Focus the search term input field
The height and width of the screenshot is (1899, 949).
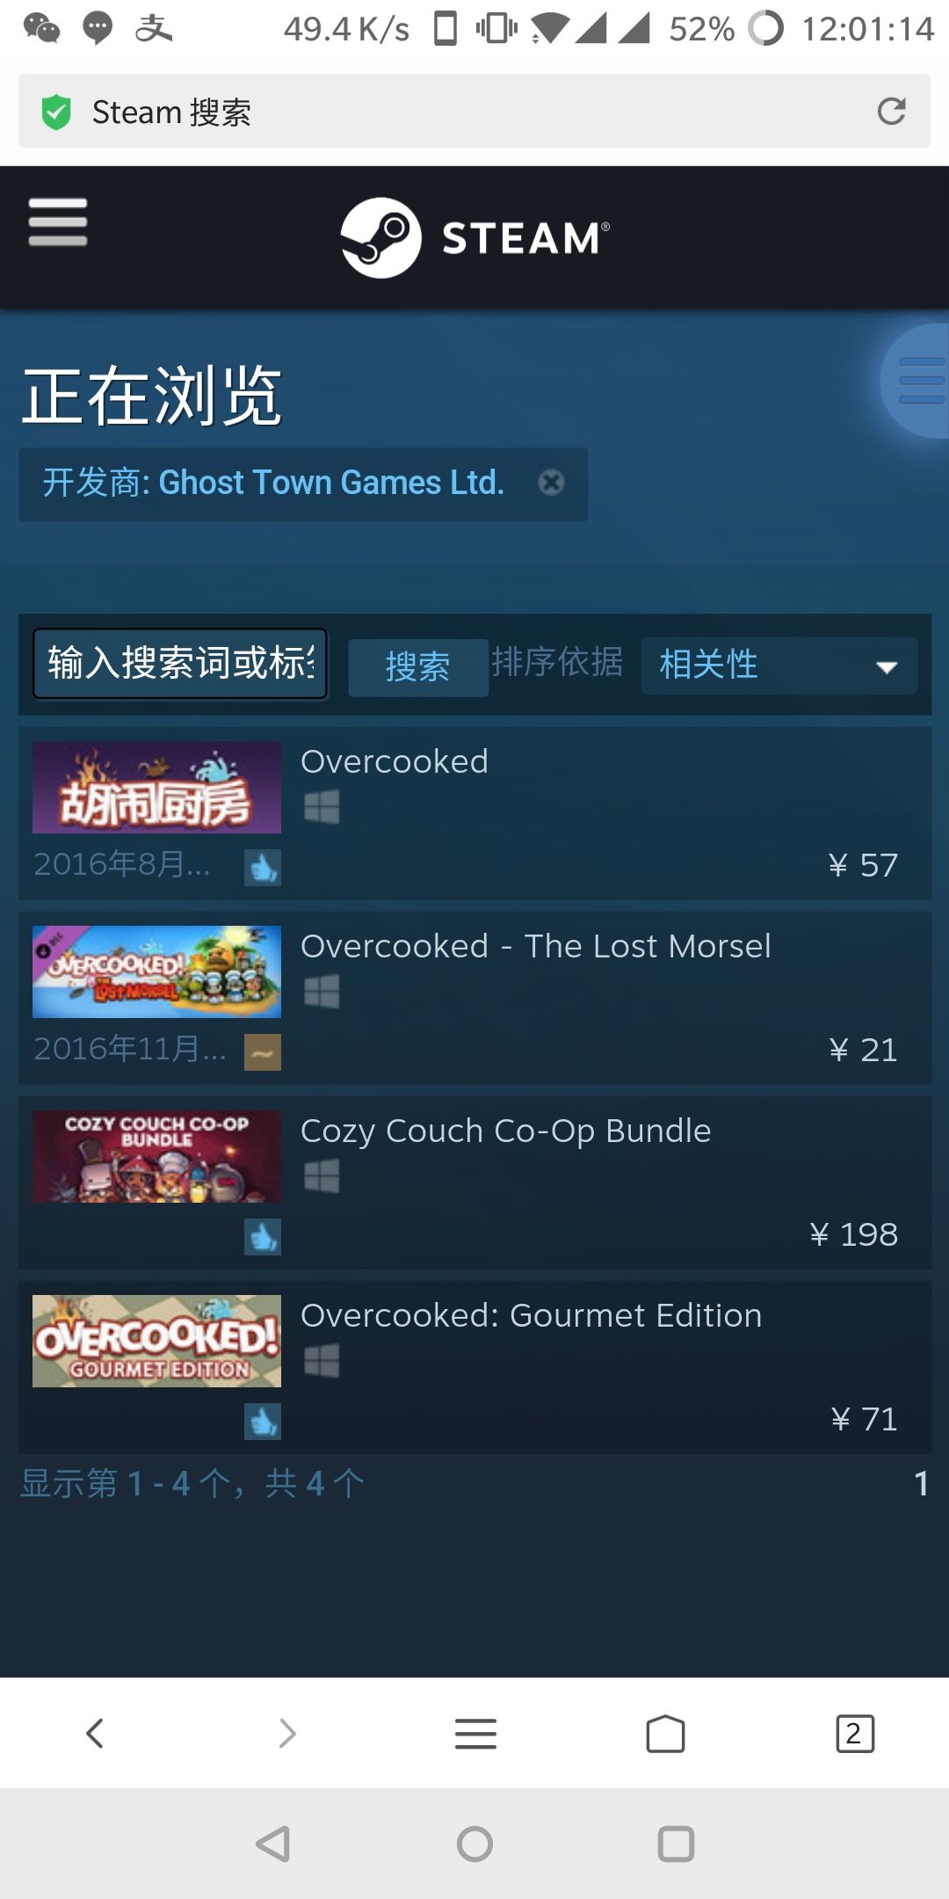click(180, 664)
